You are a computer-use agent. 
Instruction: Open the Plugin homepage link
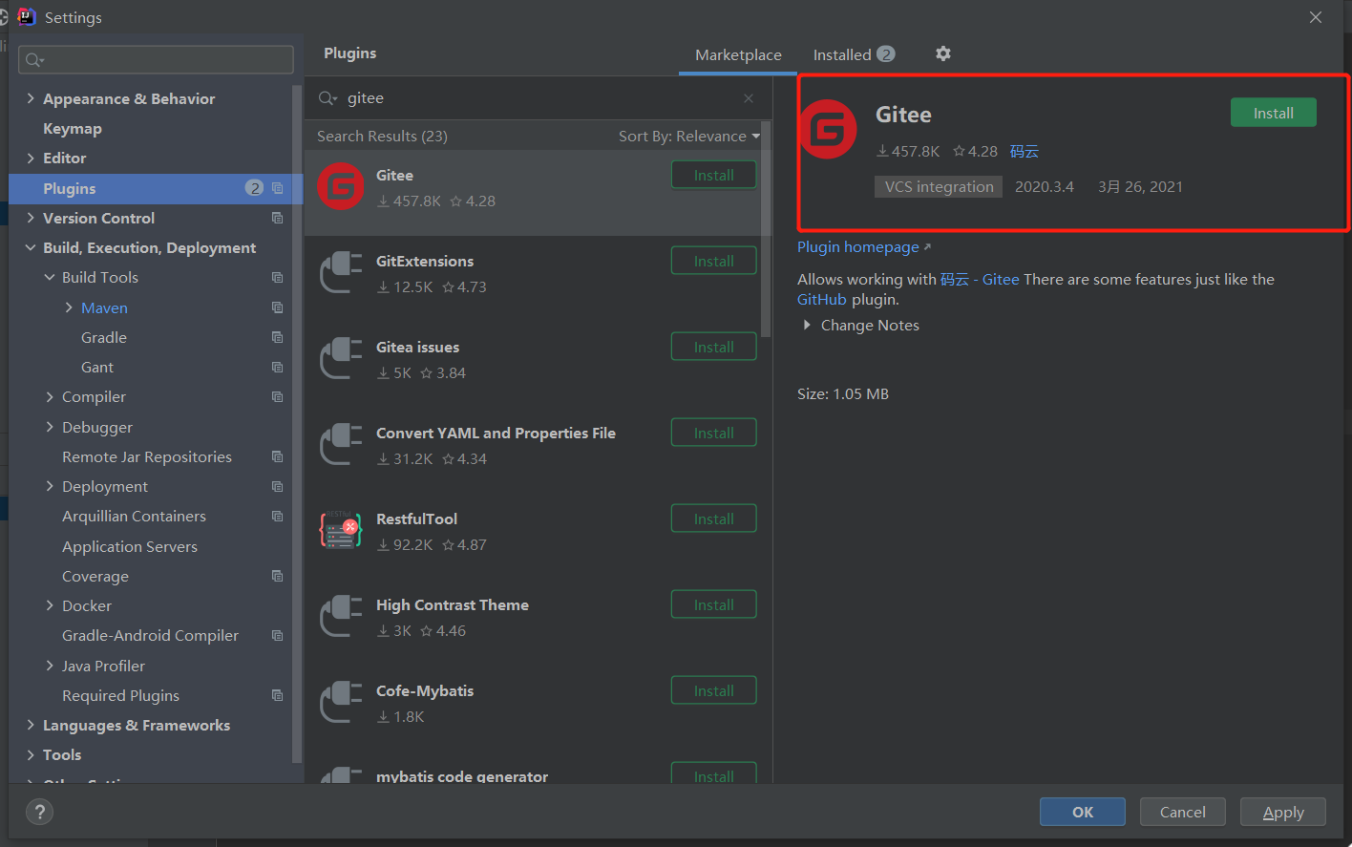tap(863, 246)
